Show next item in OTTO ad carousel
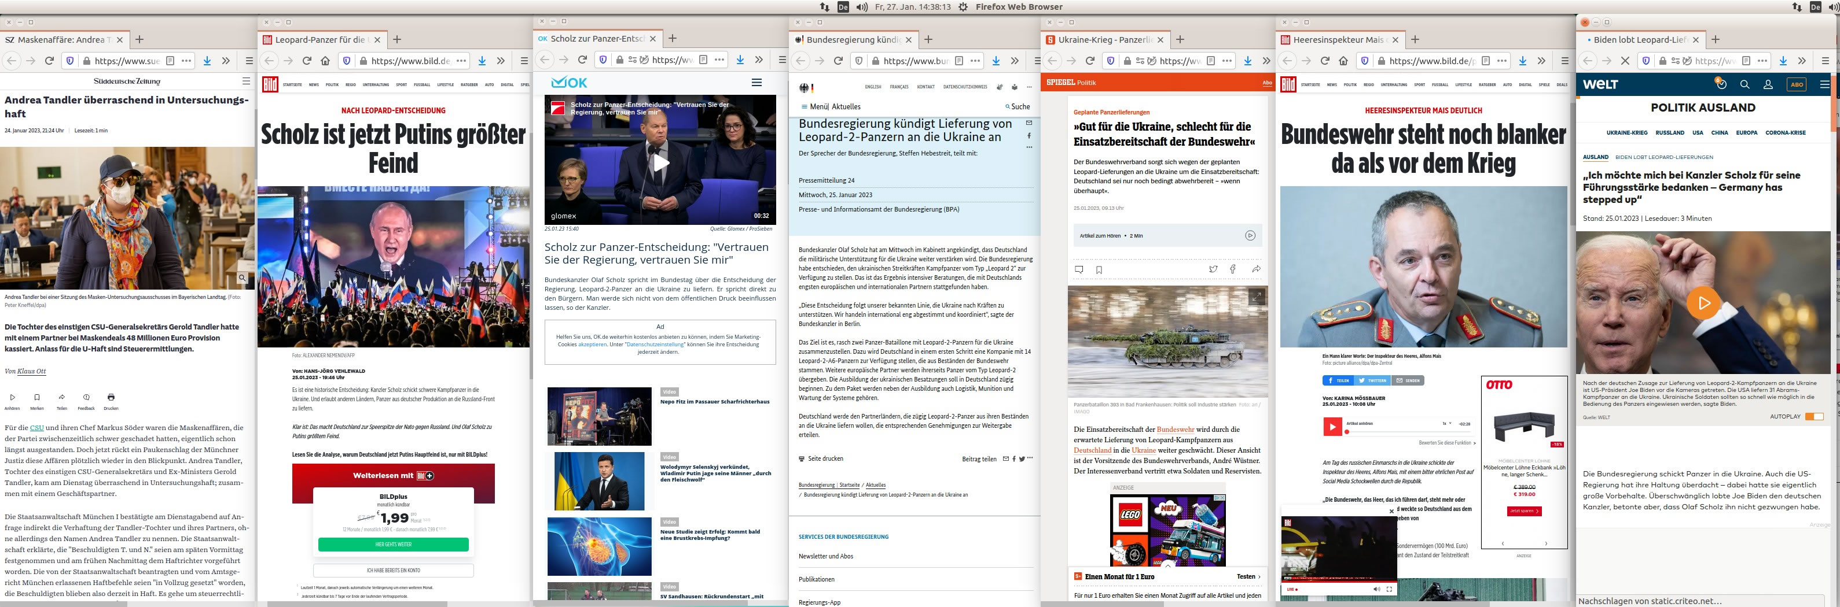The width and height of the screenshot is (1840, 607). click(1547, 543)
